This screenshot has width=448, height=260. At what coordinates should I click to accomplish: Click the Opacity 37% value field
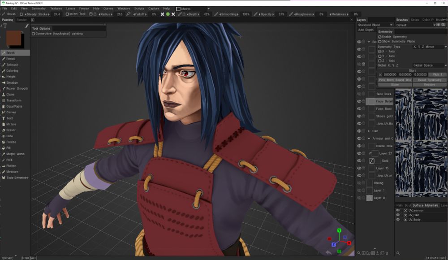coord(281,14)
